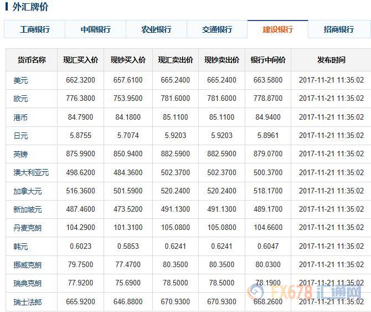Click the 现汇卖出价 column header
The width and height of the screenshot is (371, 312).
coord(176,60)
